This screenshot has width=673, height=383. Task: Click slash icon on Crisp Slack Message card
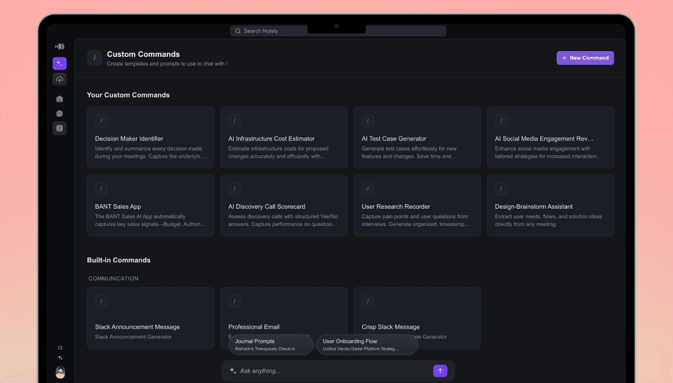(x=368, y=301)
